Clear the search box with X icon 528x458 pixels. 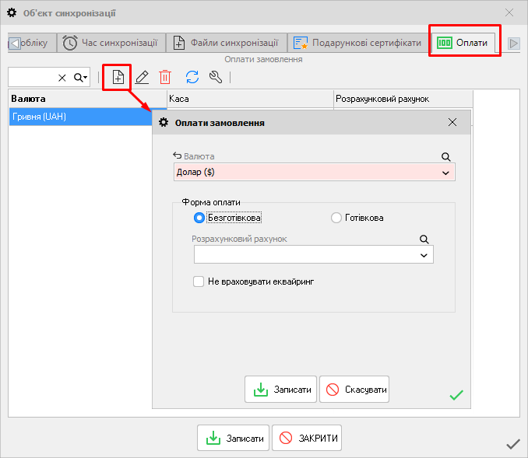pos(62,78)
